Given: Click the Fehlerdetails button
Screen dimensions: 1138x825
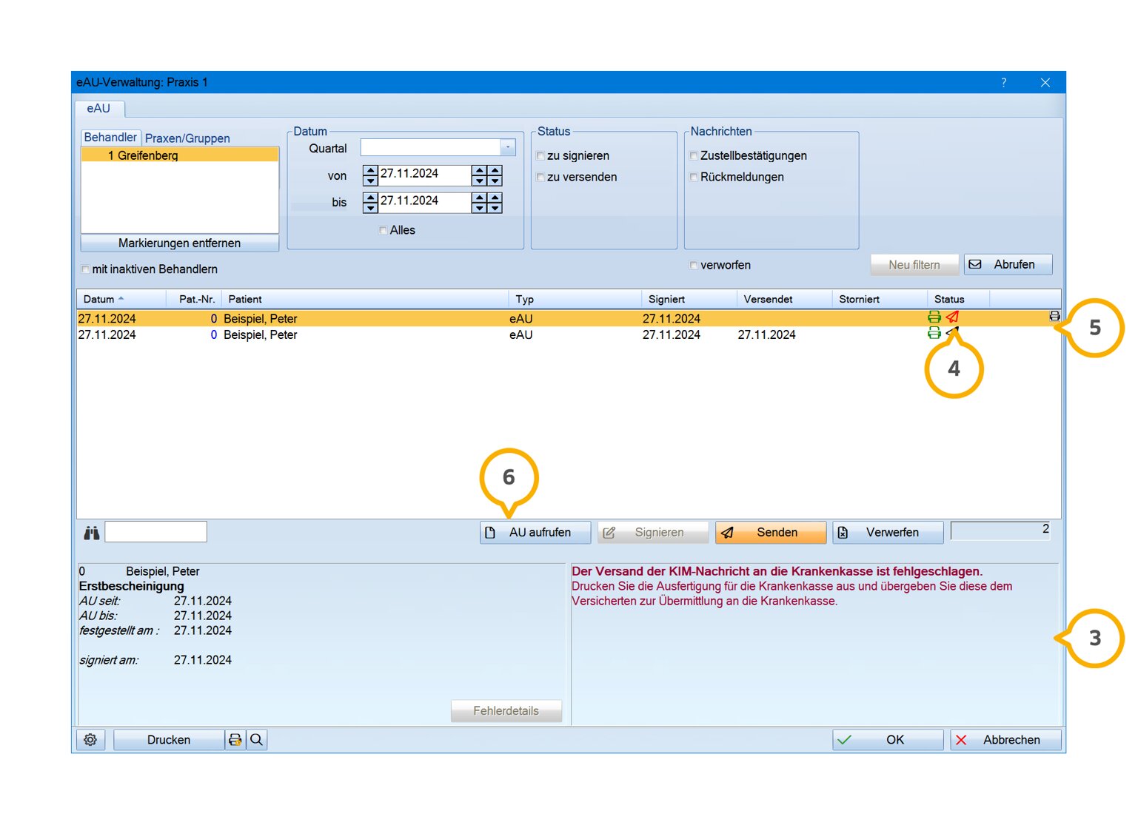Looking at the screenshot, I should [506, 711].
